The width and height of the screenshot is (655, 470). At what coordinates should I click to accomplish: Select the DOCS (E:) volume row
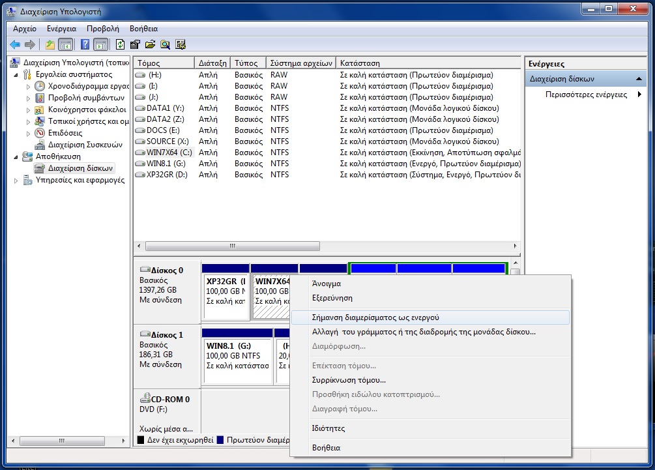327,130
